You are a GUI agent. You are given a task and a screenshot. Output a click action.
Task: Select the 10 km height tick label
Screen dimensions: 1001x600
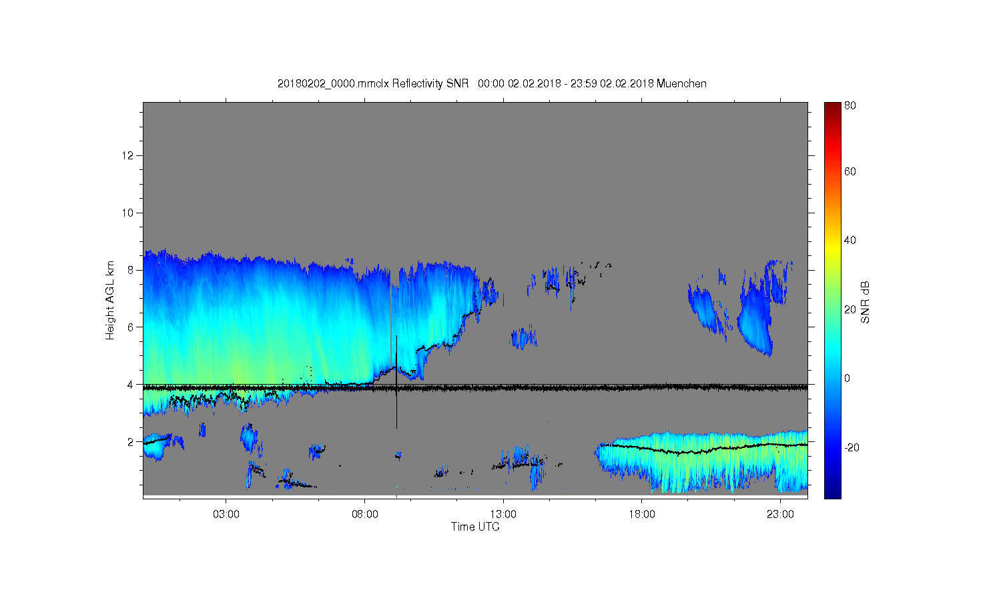(128, 213)
